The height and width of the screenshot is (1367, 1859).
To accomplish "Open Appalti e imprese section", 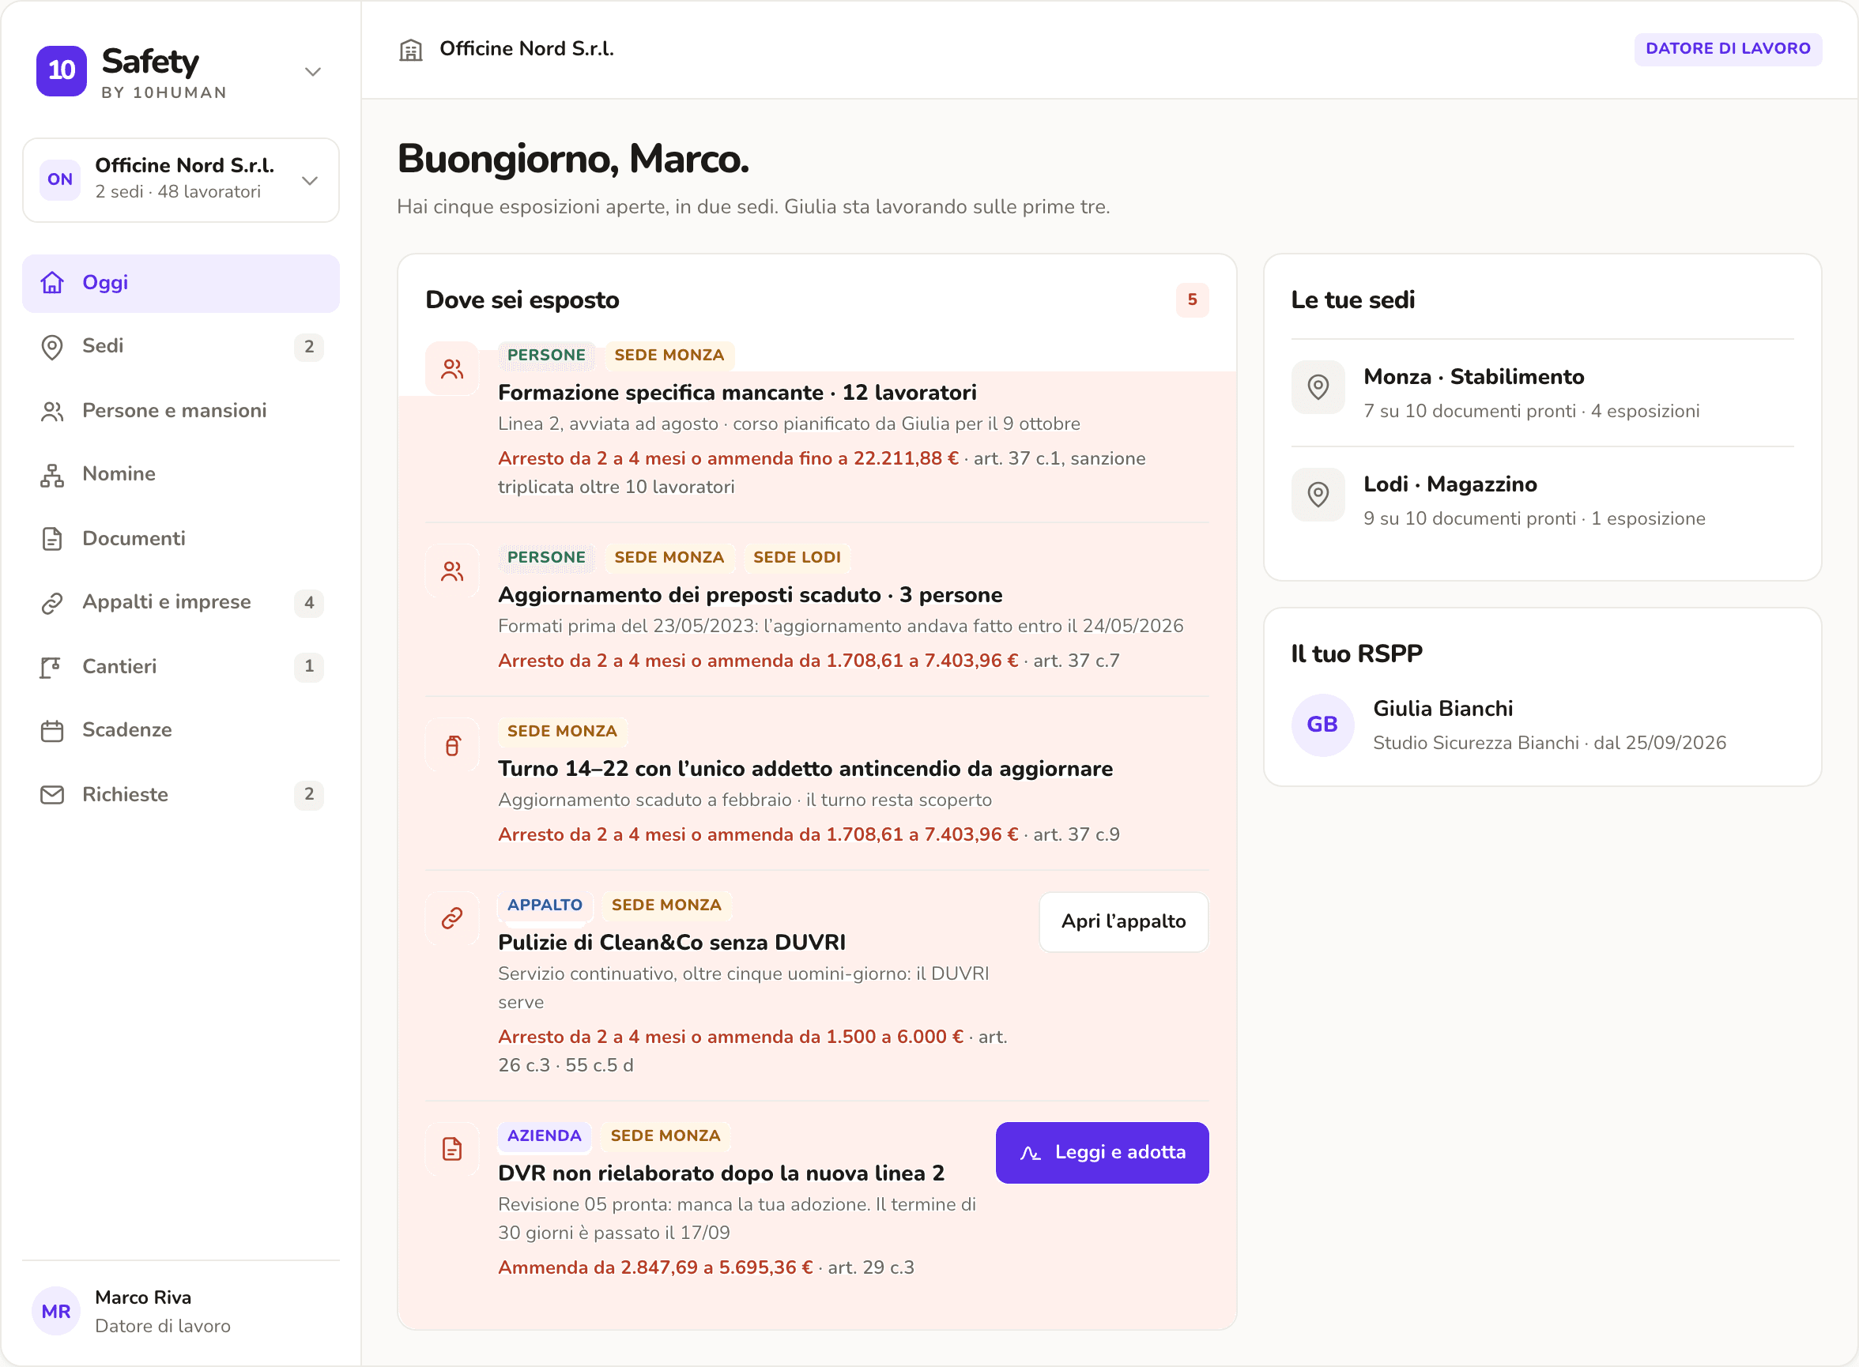I will pos(180,602).
